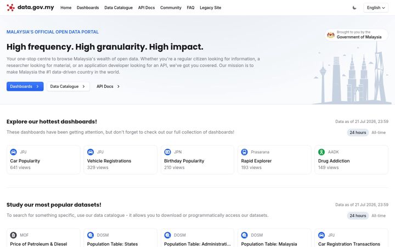Select All-time for popular datasets
Viewport: 395px width, 247px height.
coord(379,216)
